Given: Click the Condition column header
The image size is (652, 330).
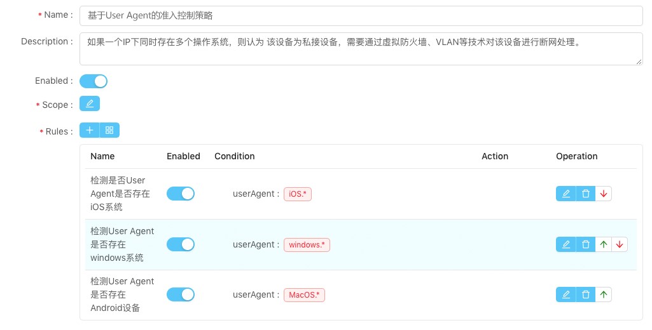Looking at the screenshot, I should click(235, 156).
